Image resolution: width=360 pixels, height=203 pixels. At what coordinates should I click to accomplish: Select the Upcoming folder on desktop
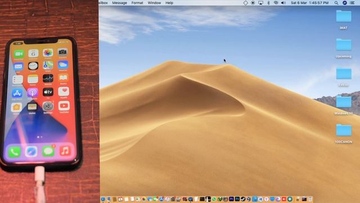point(344,48)
